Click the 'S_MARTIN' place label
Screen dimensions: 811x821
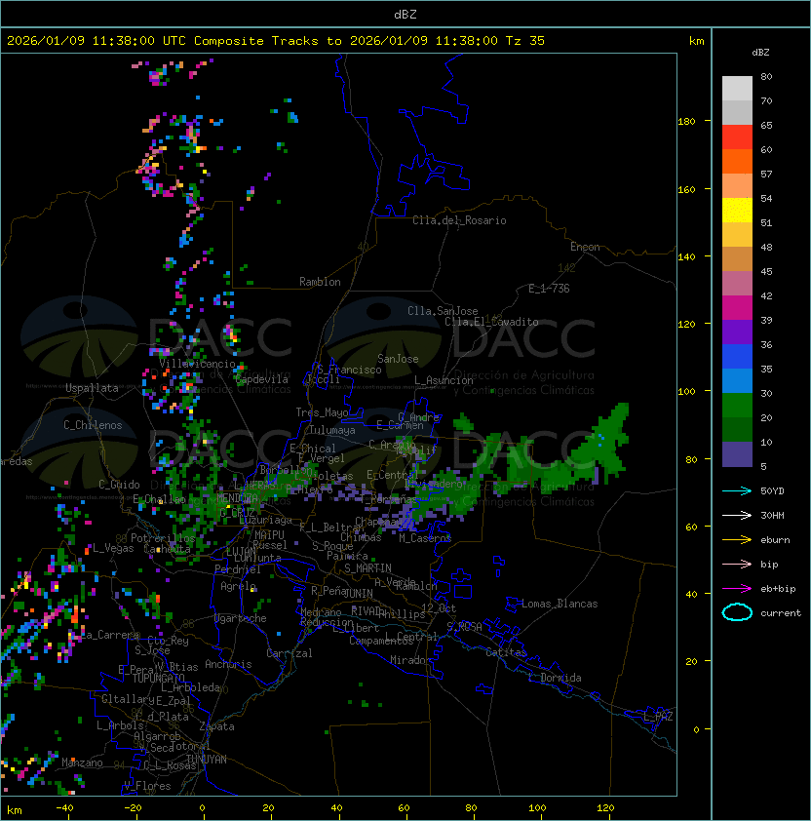[367, 568]
